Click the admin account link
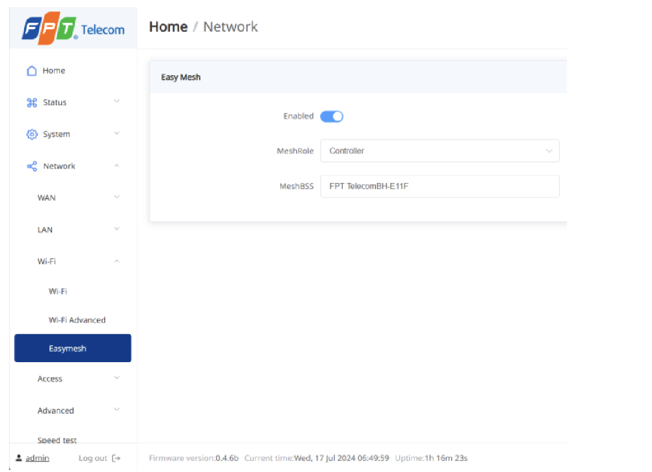Image resolution: width=652 pixels, height=472 pixels. pos(37,458)
